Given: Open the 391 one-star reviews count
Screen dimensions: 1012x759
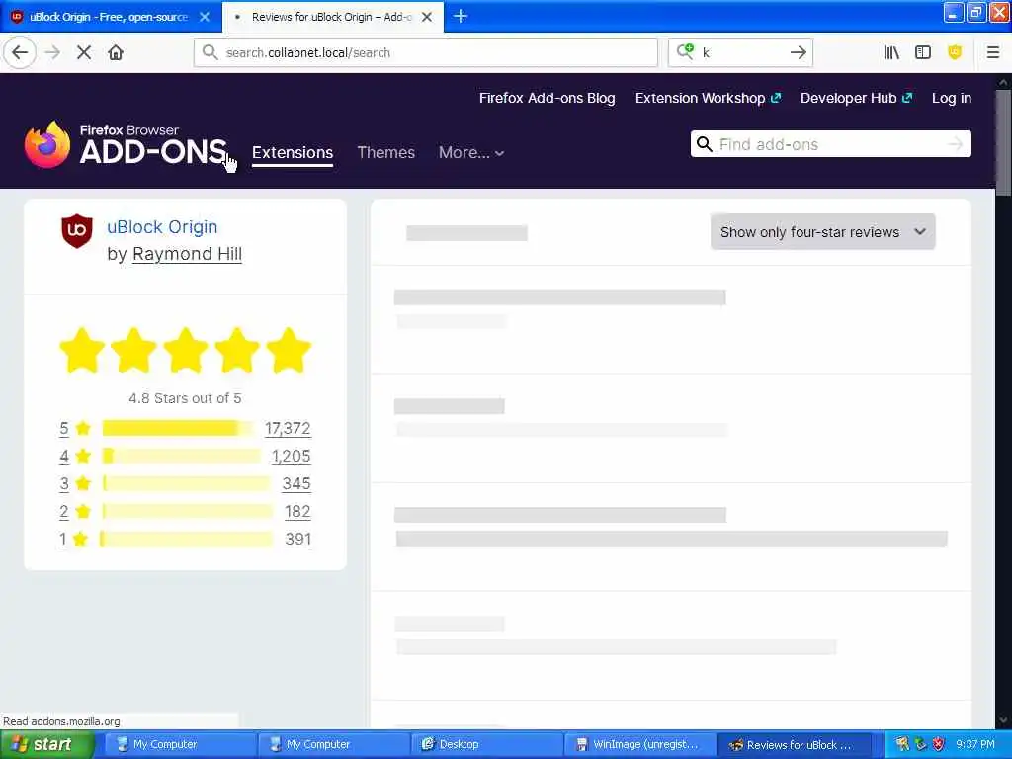Looking at the screenshot, I should pyautogui.click(x=298, y=539).
